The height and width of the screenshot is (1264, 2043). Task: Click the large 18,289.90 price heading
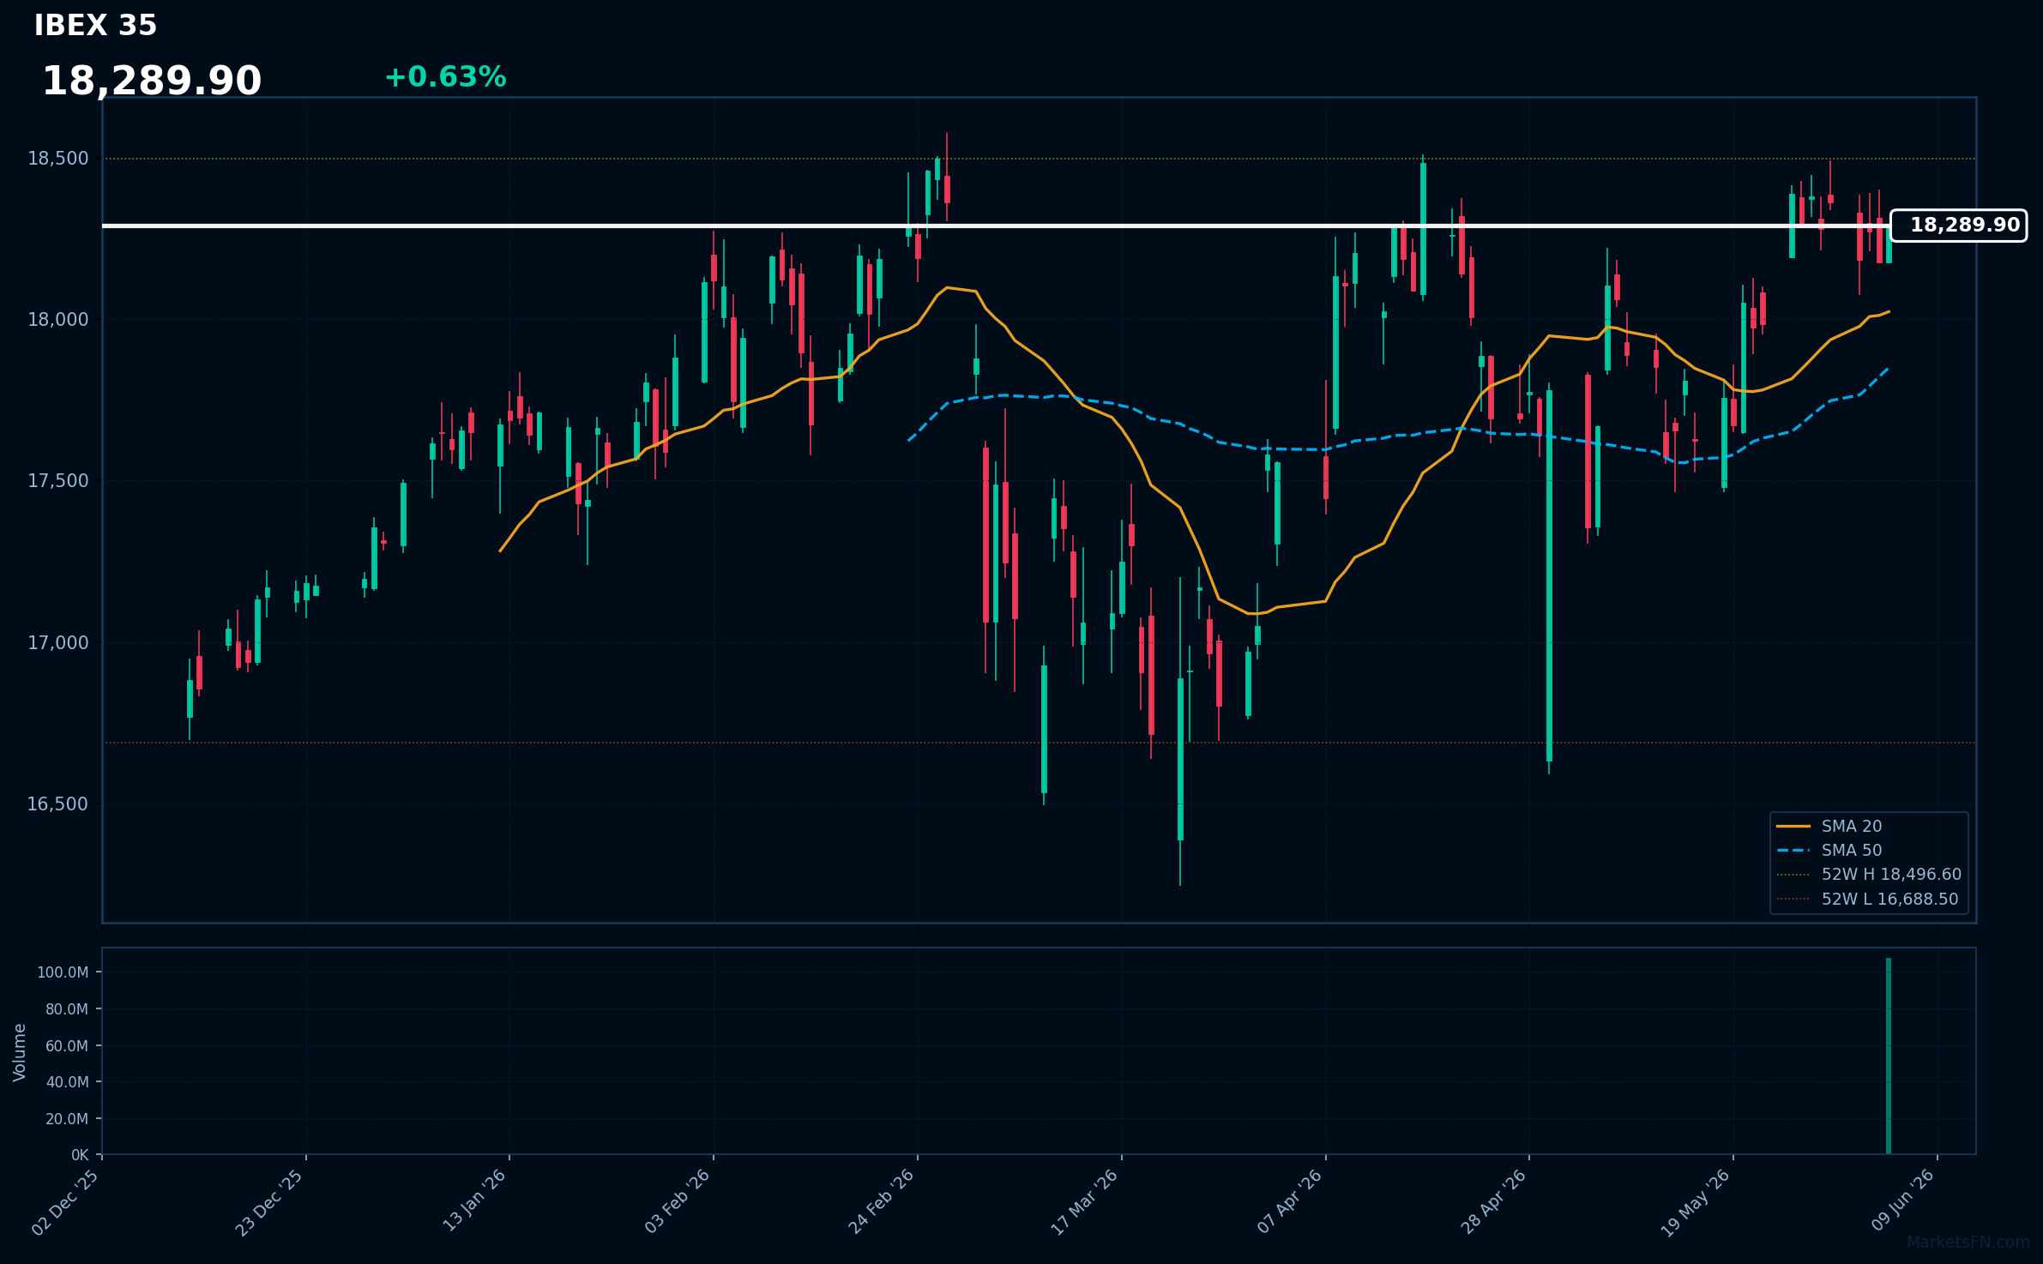tap(152, 81)
